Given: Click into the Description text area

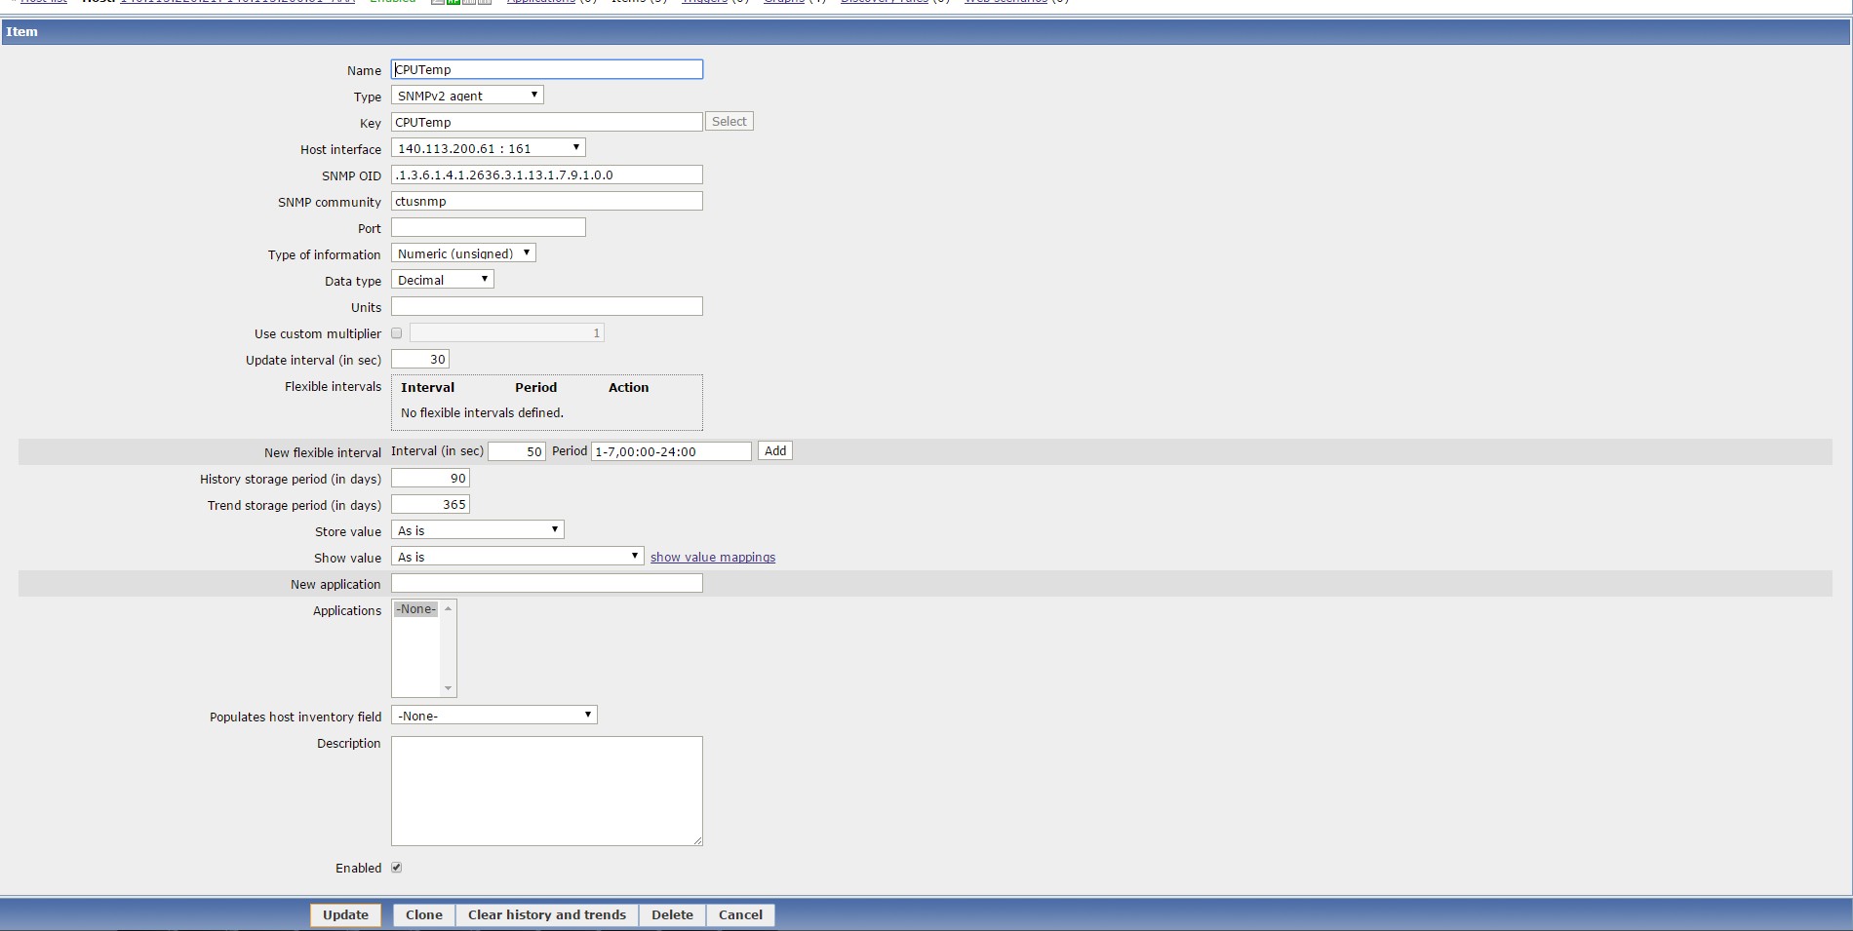Looking at the screenshot, I should coord(546,791).
